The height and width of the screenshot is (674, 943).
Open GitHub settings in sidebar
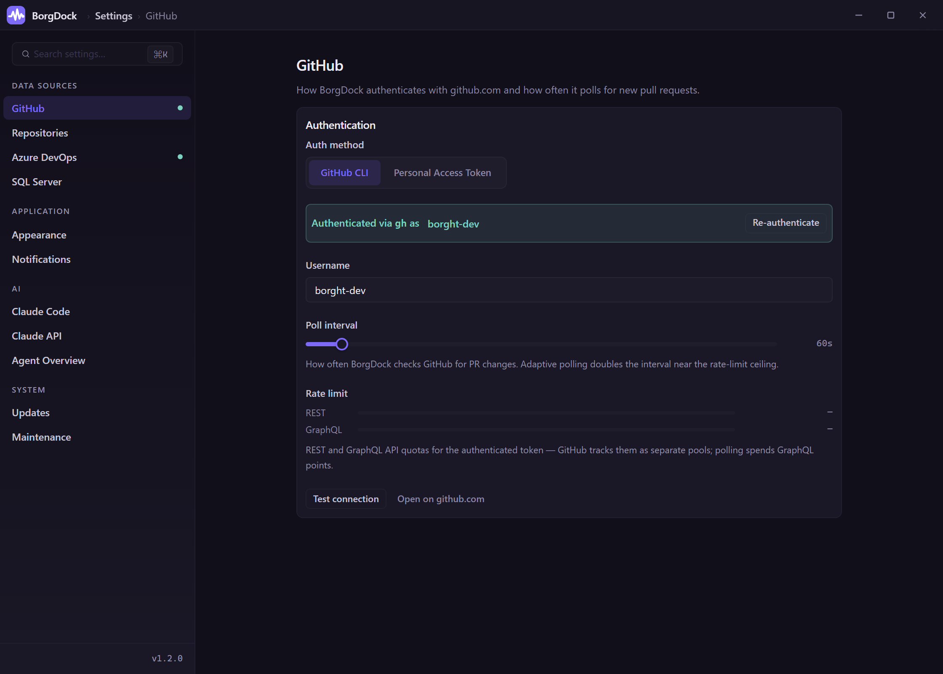pos(97,108)
